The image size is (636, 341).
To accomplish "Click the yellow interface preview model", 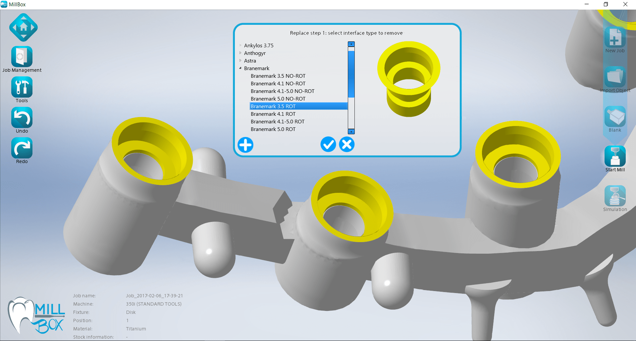I will point(409,79).
